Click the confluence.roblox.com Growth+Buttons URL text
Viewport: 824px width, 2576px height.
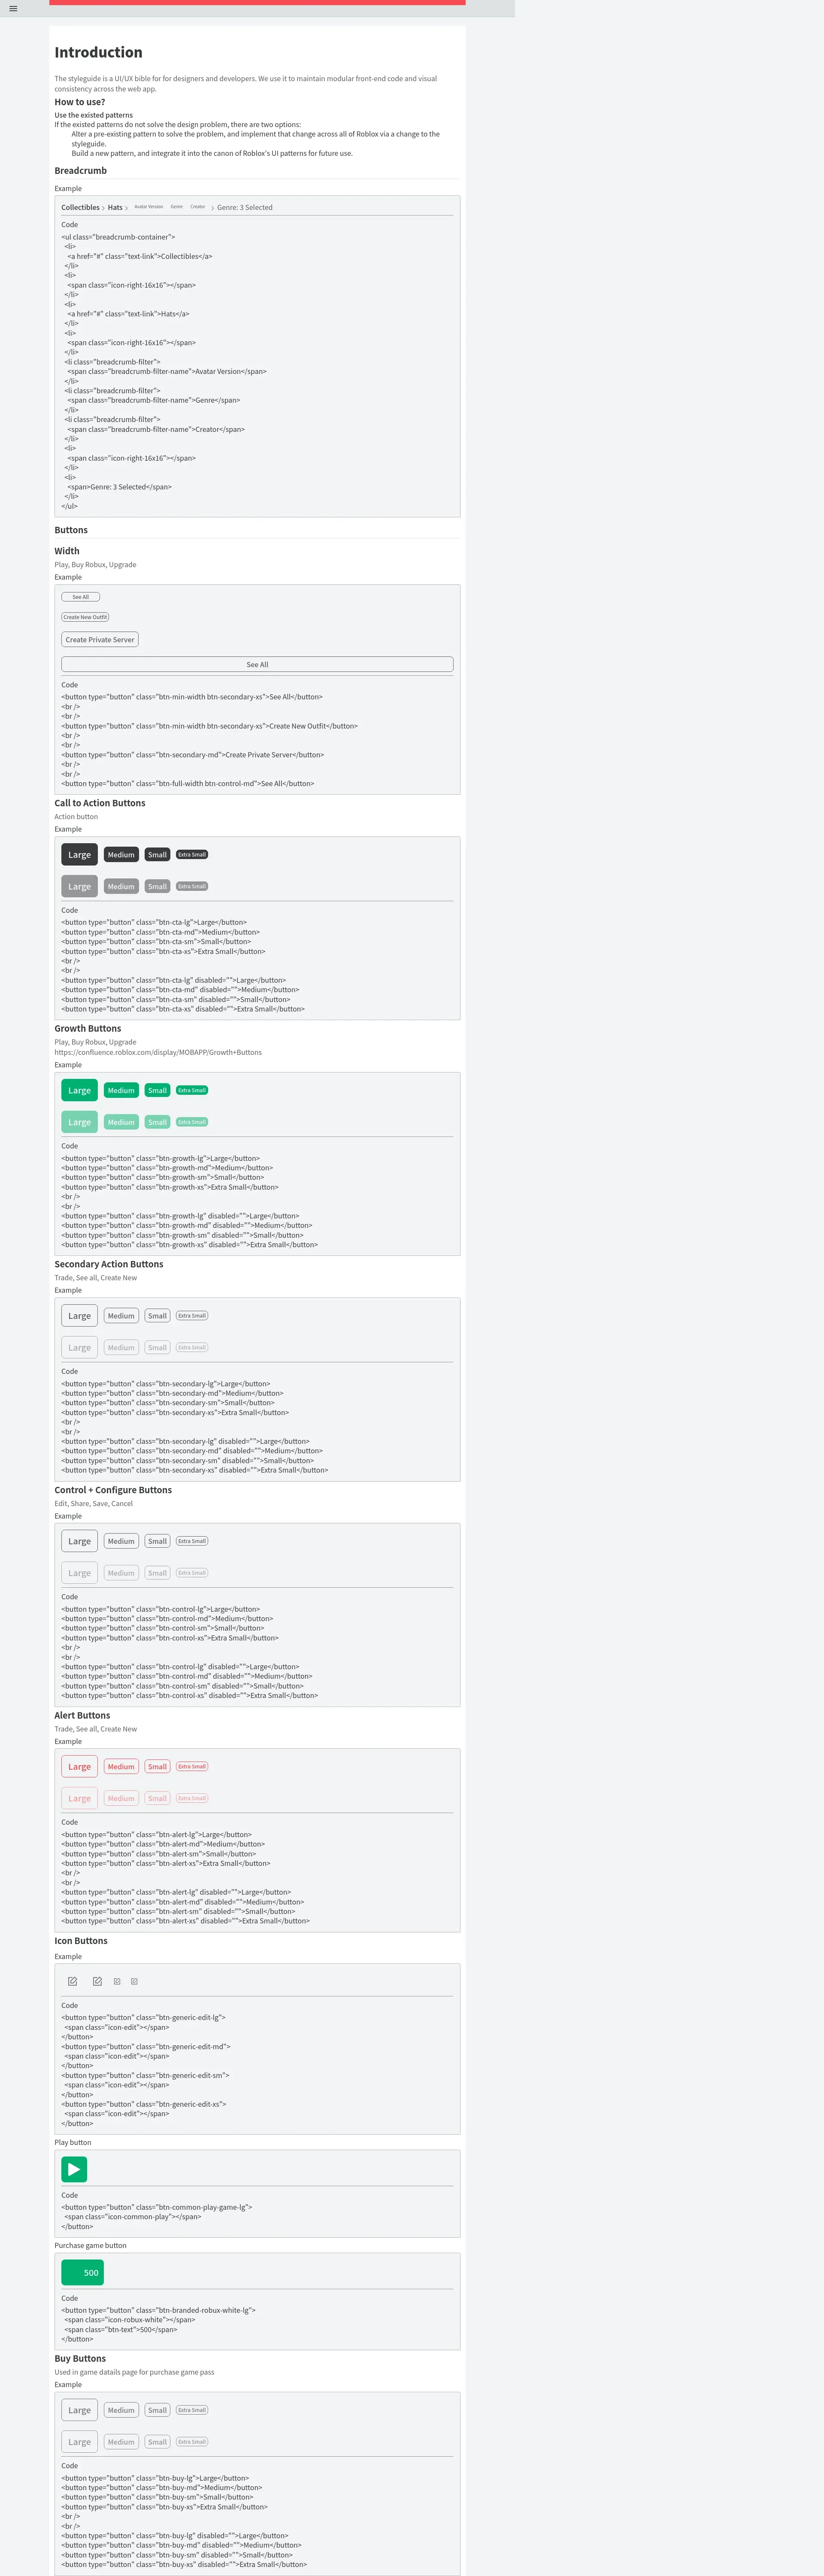pyautogui.click(x=158, y=1052)
